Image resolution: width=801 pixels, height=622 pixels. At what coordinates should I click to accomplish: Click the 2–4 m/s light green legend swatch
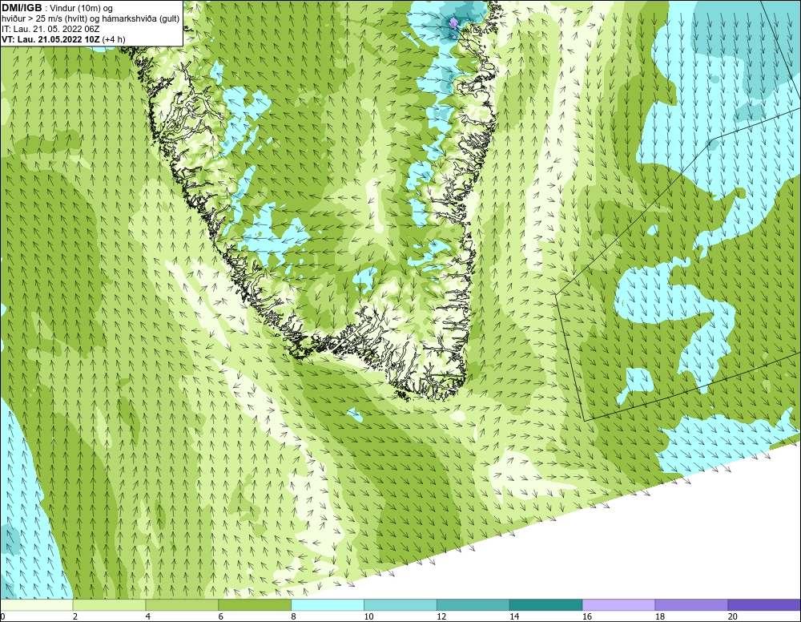(109, 605)
